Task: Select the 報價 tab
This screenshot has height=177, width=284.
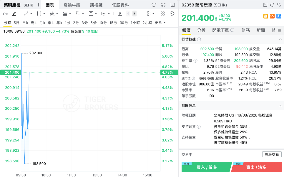Action: pyautogui.click(x=186, y=30)
